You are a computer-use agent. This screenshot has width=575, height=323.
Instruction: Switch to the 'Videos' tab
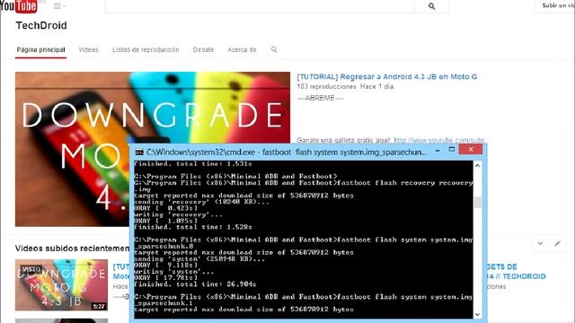coord(88,50)
